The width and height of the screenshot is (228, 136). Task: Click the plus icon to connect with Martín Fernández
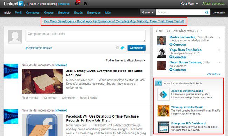click(x=171, y=44)
